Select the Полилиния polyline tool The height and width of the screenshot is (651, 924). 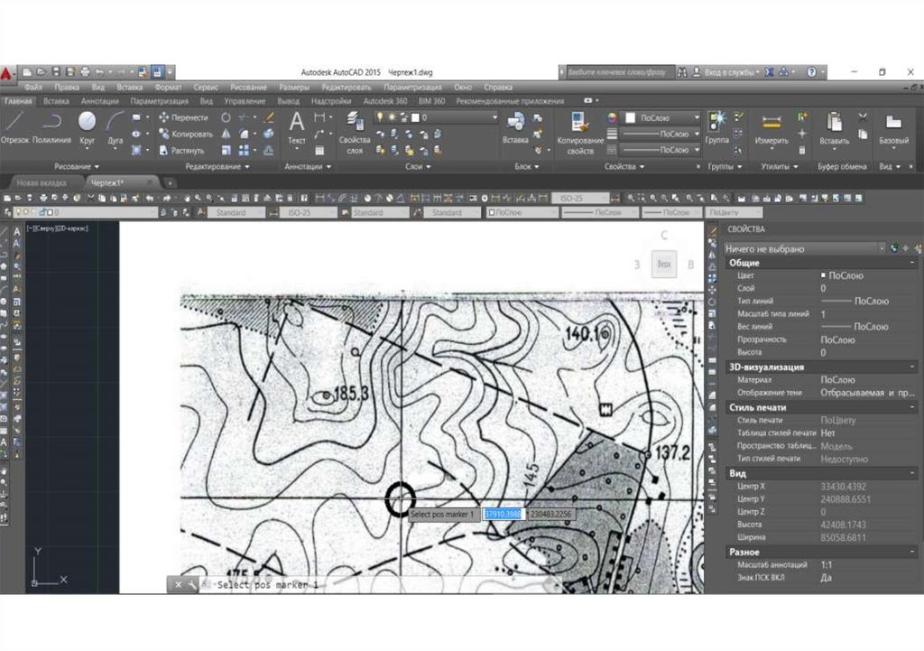pyautogui.click(x=52, y=126)
